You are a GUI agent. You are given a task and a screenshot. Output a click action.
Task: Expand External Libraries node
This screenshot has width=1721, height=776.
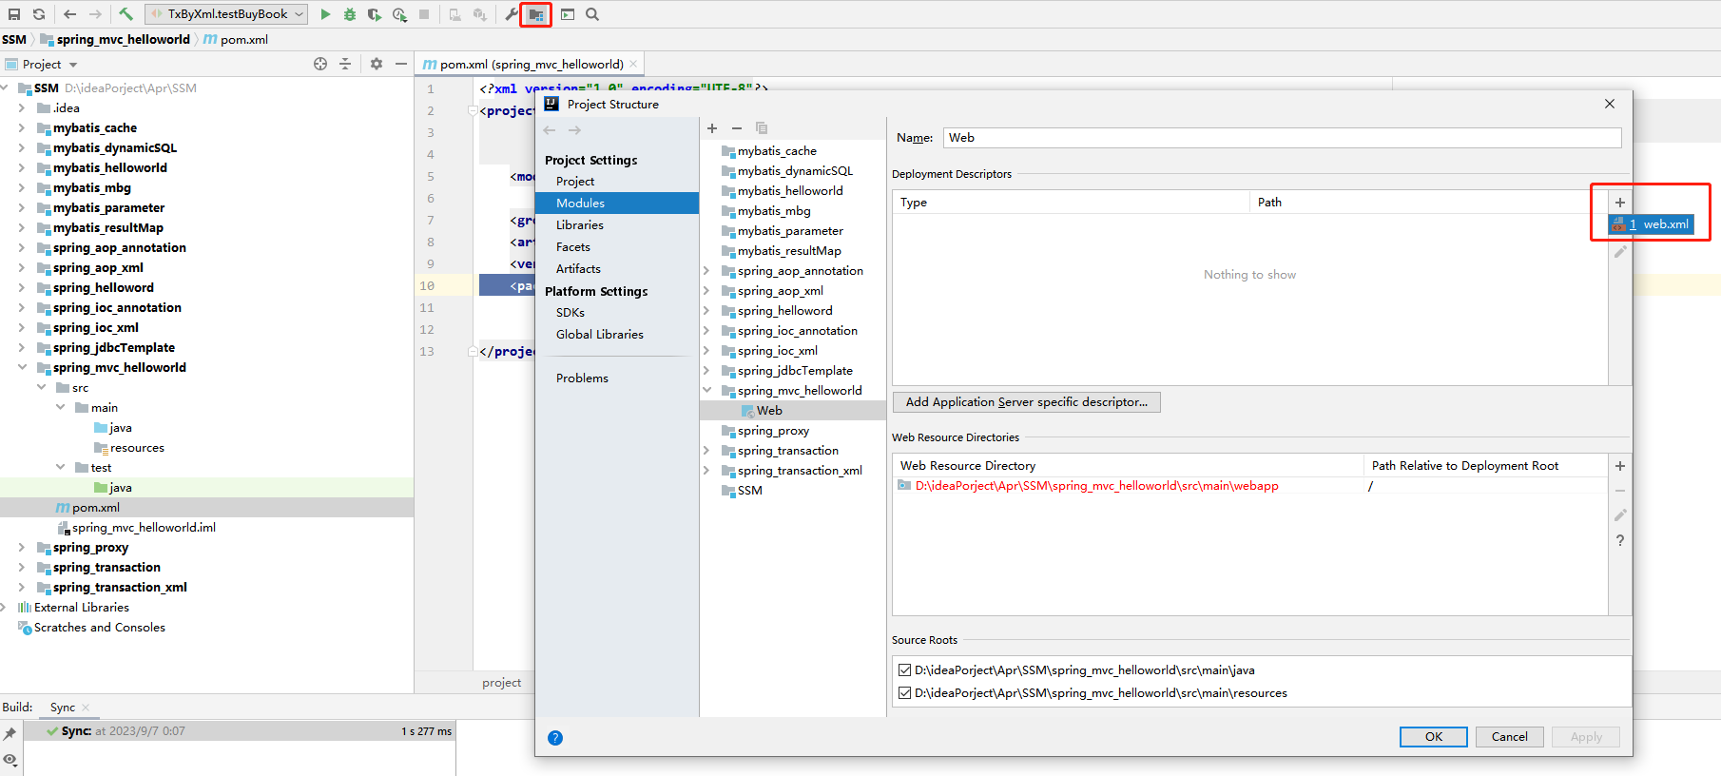pyautogui.click(x=4, y=607)
